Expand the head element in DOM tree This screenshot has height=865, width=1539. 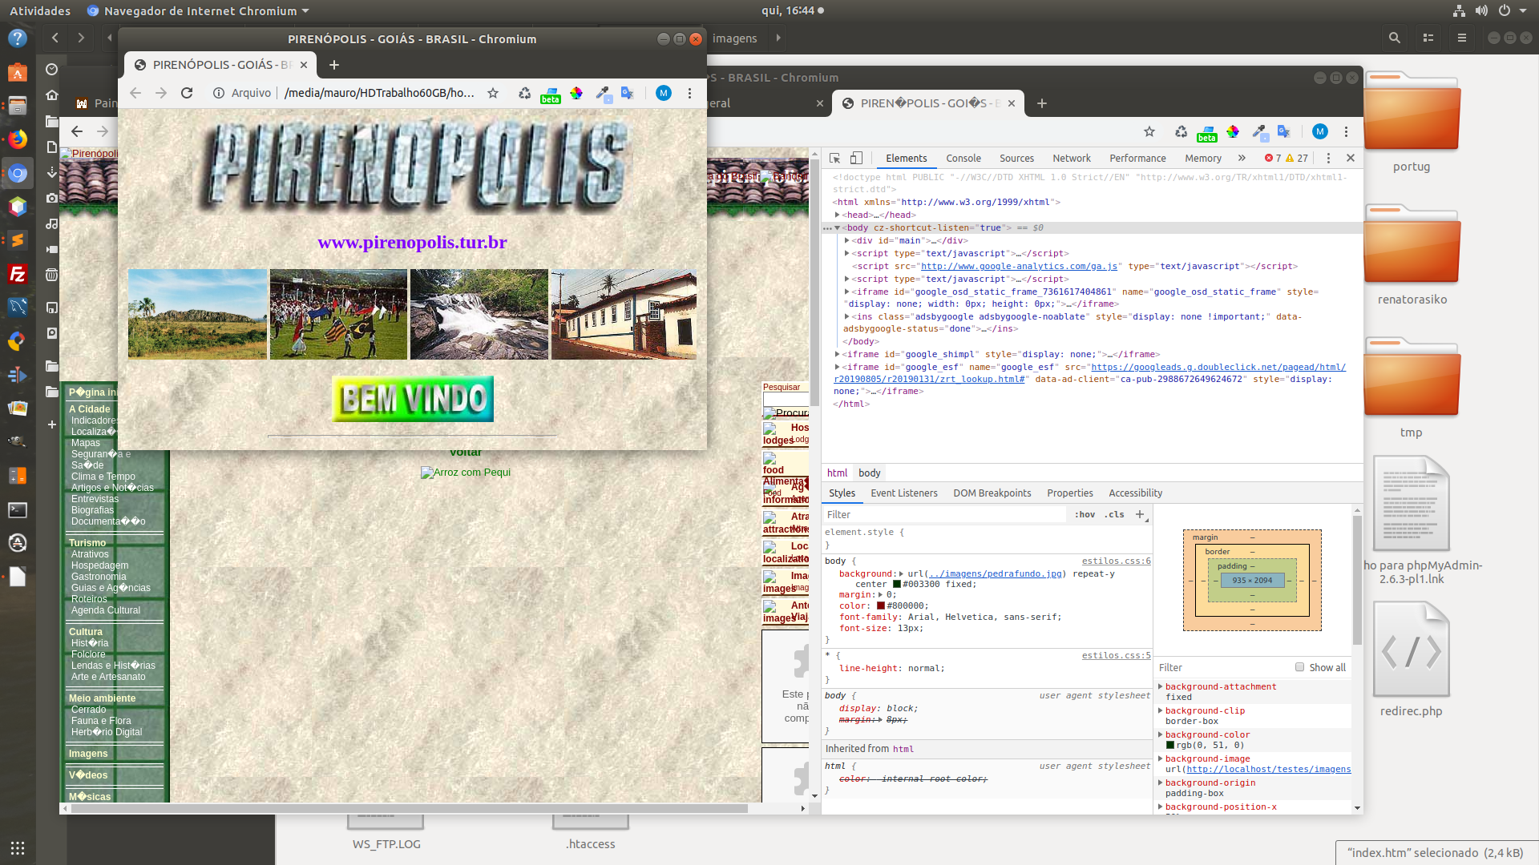(x=837, y=215)
